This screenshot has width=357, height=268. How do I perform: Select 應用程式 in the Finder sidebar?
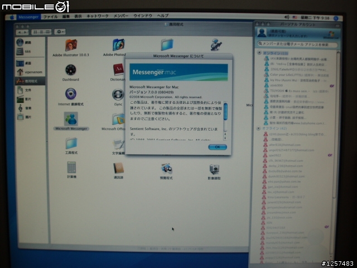(x=30, y=81)
